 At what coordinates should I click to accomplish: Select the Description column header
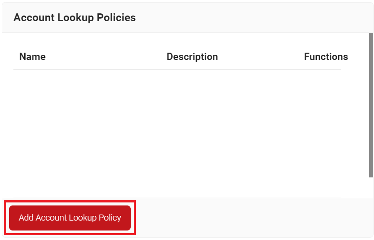[x=192, y=57]
